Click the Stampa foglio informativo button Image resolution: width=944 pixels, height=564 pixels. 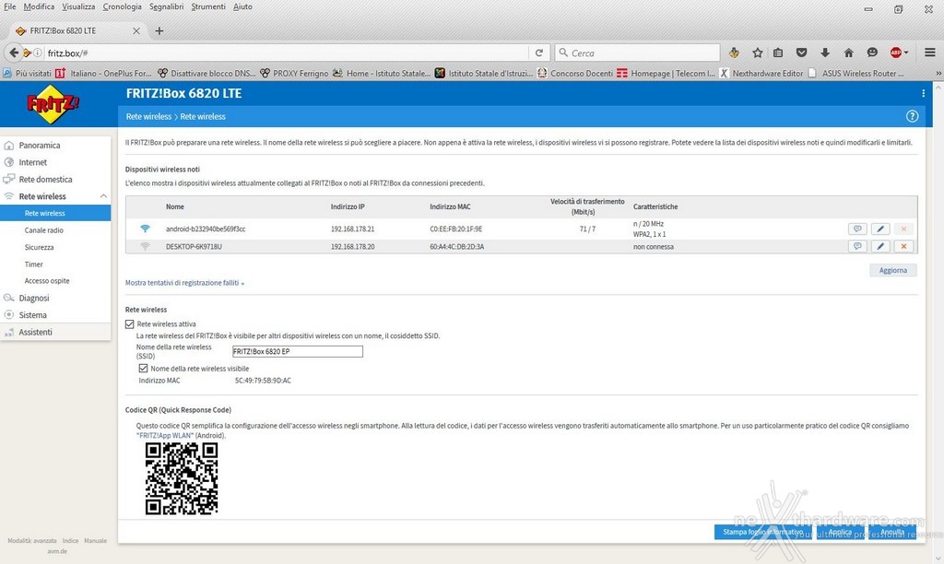tap(762, 532)
